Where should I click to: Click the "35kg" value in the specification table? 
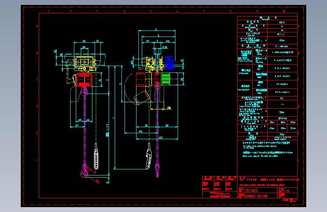(x=282, y=134)
